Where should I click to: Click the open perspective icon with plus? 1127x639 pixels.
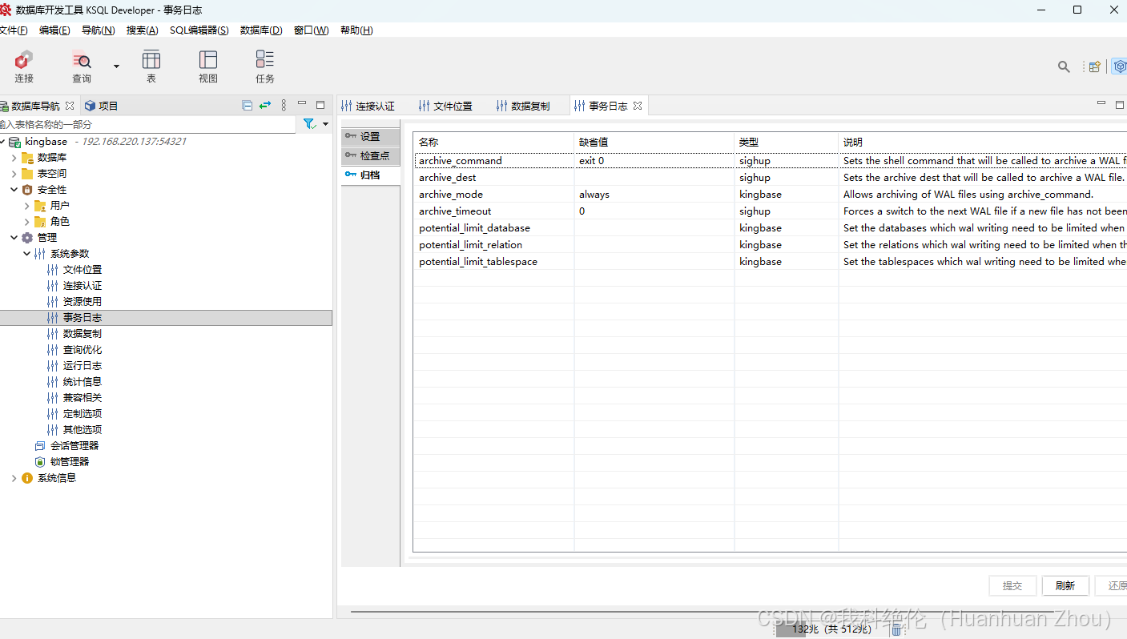click(1094, 66)
